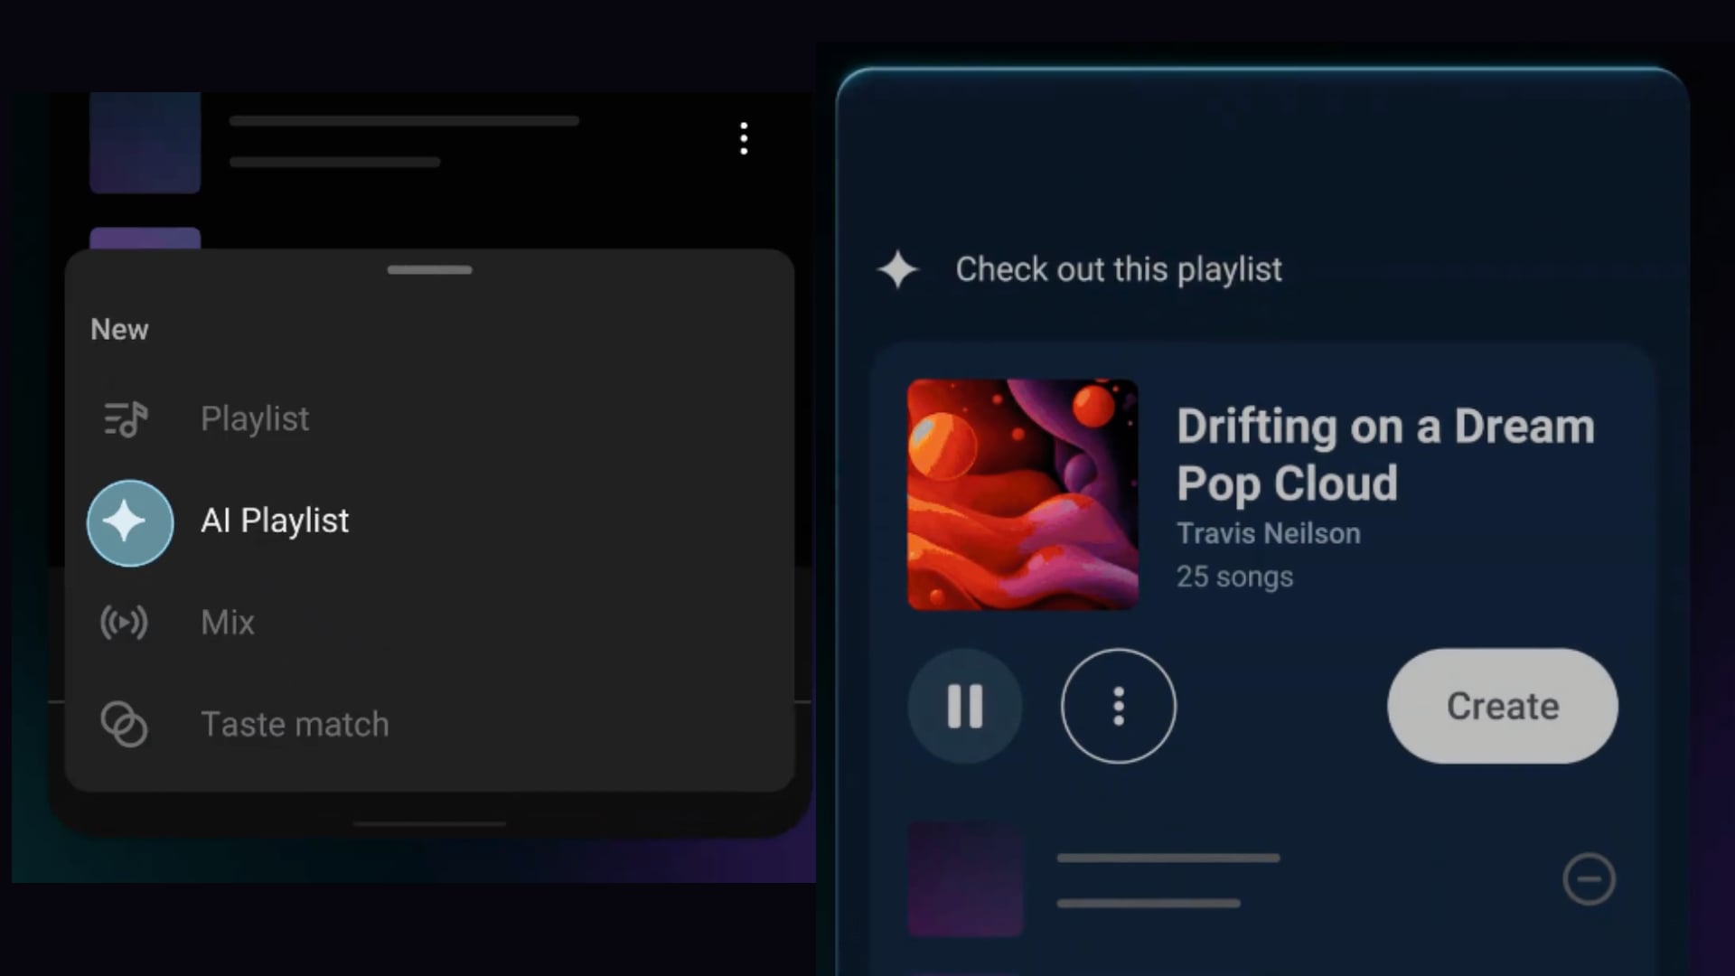
Task: Click the top song's purple thumbnail
Action: [145, 143]
